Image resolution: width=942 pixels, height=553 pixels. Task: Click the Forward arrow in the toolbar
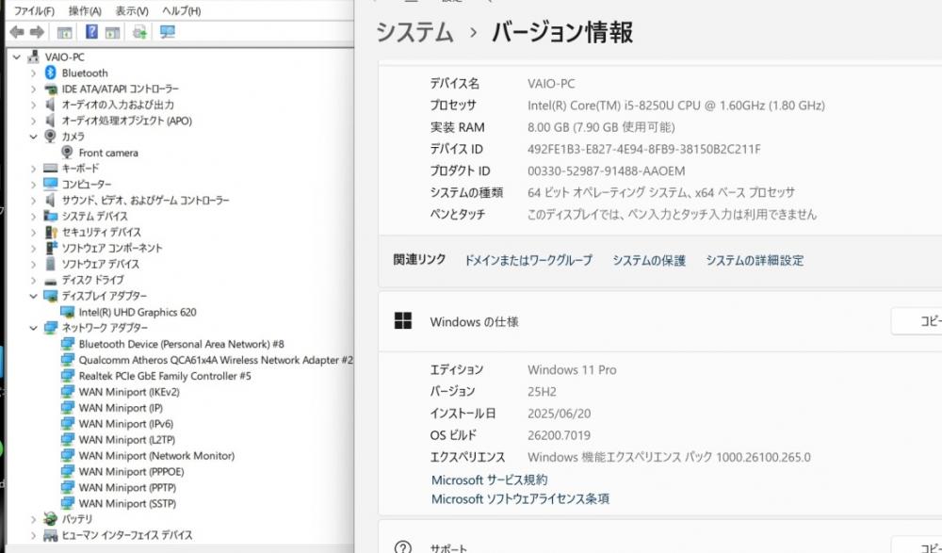point(37,32)
